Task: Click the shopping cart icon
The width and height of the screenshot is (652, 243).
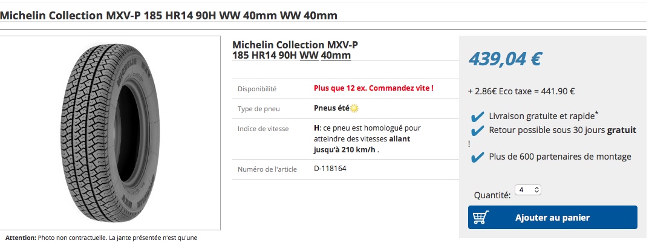Action: coord(481,218)
